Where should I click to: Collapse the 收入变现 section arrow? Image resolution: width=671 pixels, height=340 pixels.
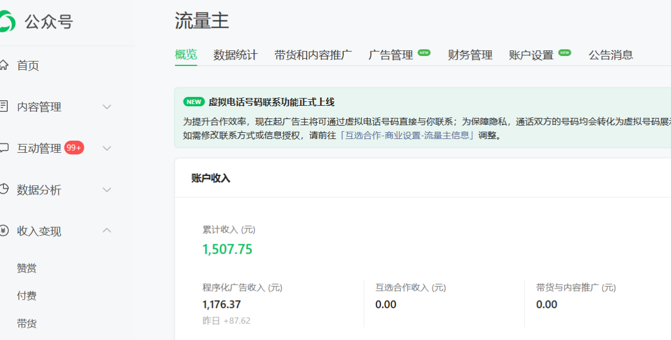tap(107, 230)
